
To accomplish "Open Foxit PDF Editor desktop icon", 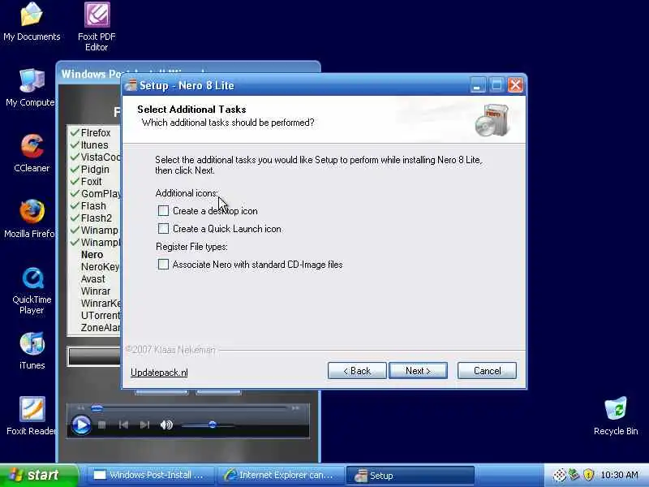I will 97,27.
